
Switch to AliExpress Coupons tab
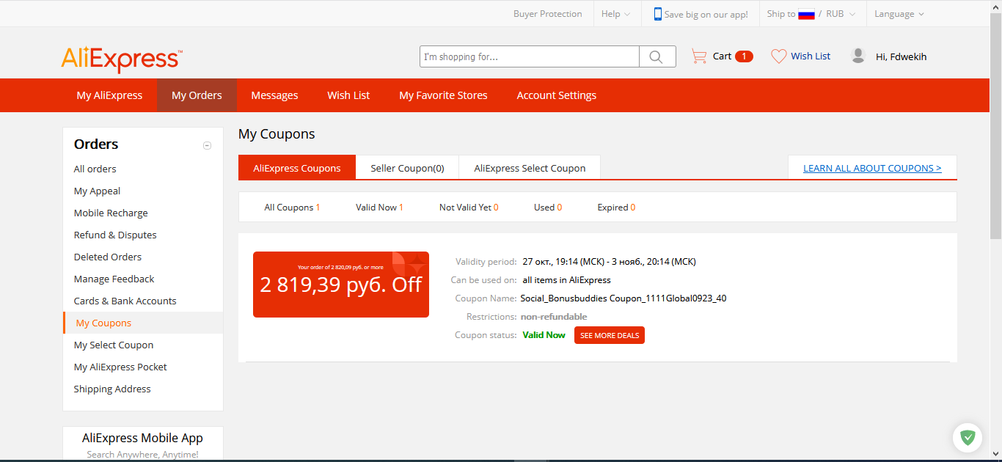click(297, 168)
